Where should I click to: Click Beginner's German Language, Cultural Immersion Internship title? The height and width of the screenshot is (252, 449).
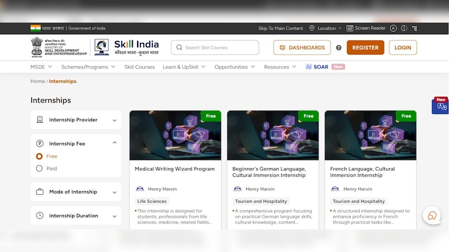click(x=269, y=172)
